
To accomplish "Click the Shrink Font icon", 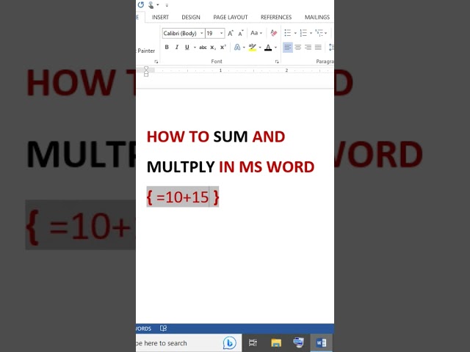I will (241, 33).
